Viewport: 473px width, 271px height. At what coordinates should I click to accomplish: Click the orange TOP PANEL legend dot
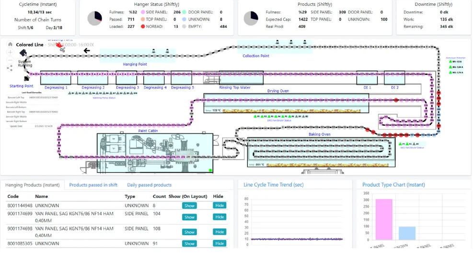[143, 19]
